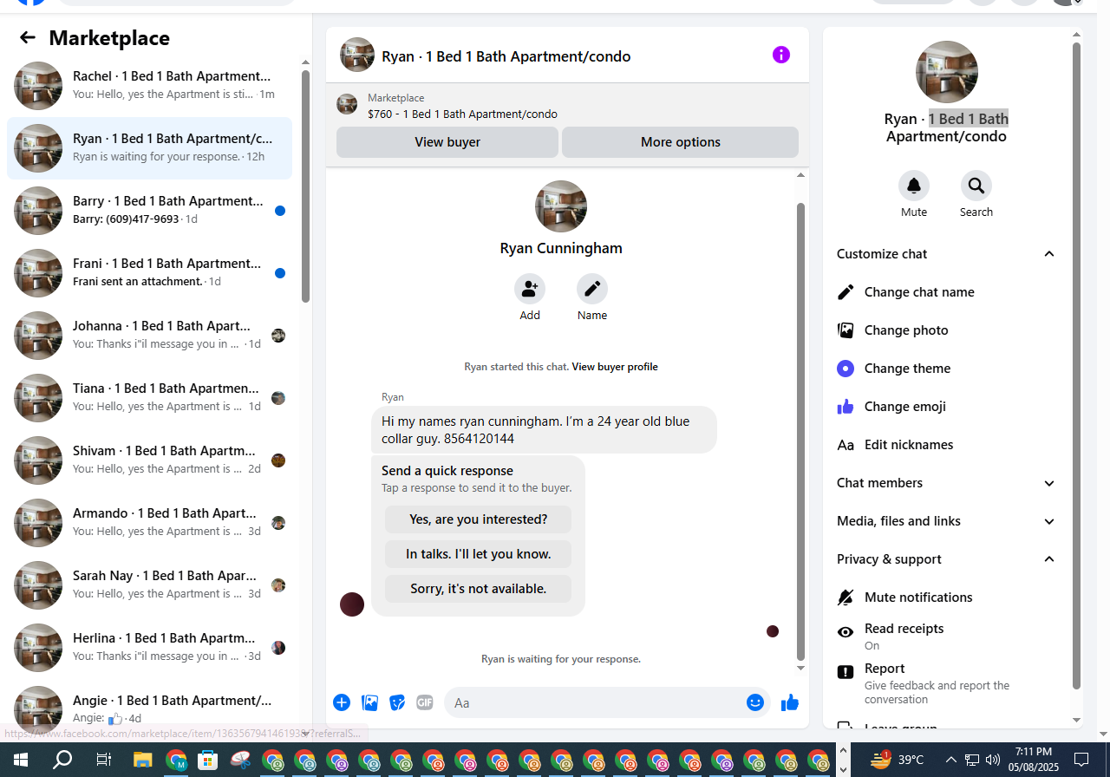Viewport: 1110px width, 777px height.
Task: Open Change theme option
Action: (946, 369)
